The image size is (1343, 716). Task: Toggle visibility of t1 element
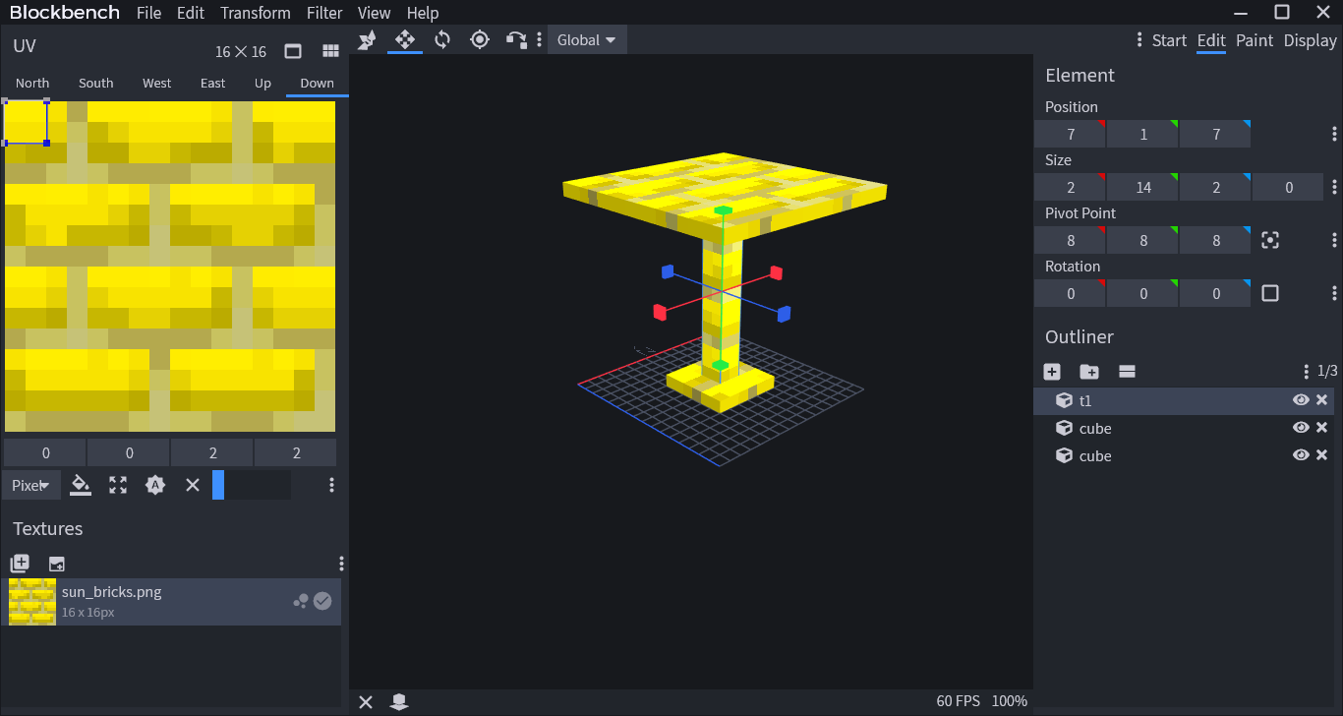click(1301, 400)
